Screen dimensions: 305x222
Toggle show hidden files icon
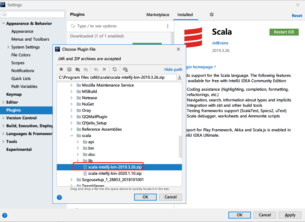click(125, 69)
